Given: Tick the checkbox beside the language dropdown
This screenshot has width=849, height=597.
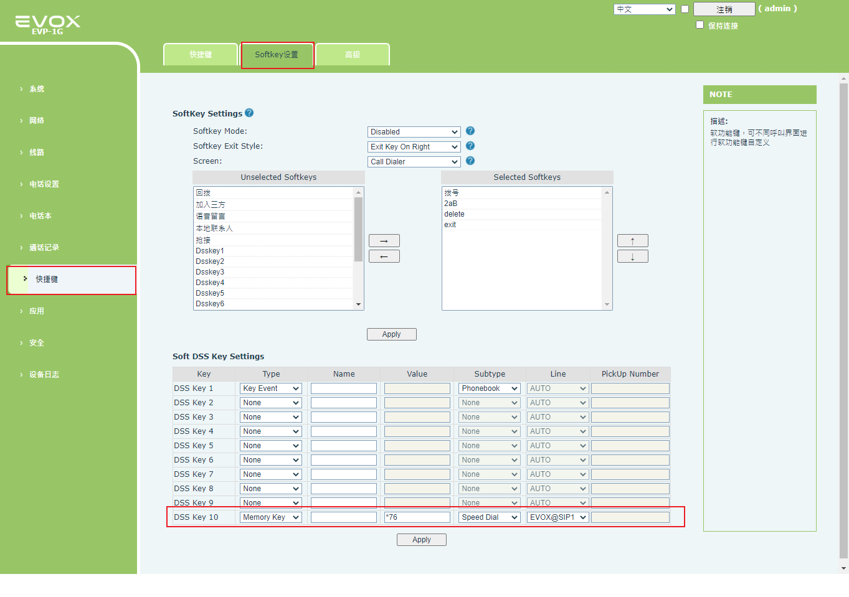Looking at the screenshot, I should tap(685, 9).
